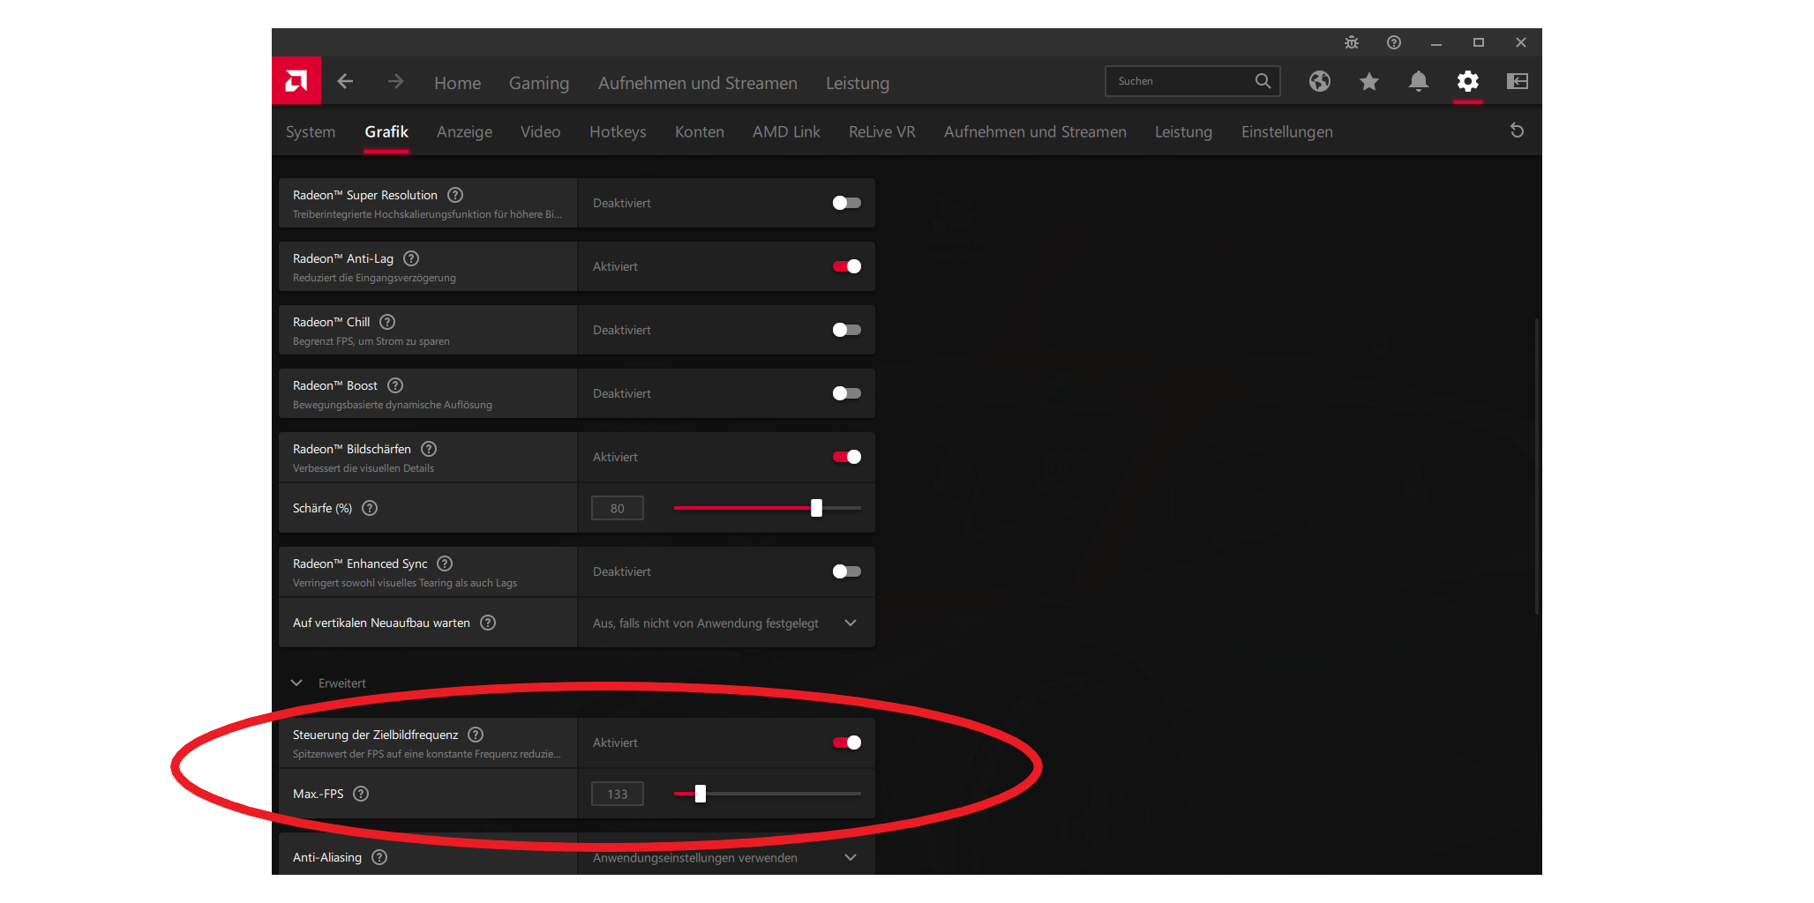
Task: Switch to the Anzeige tab
Action: tap(464, 131)
